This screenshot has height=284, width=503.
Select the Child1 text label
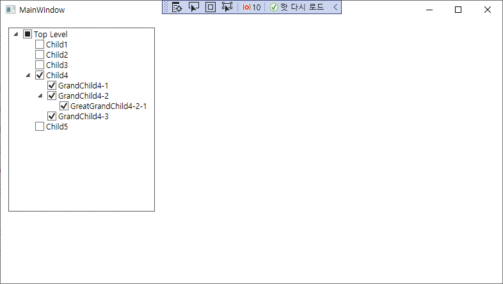57,44
